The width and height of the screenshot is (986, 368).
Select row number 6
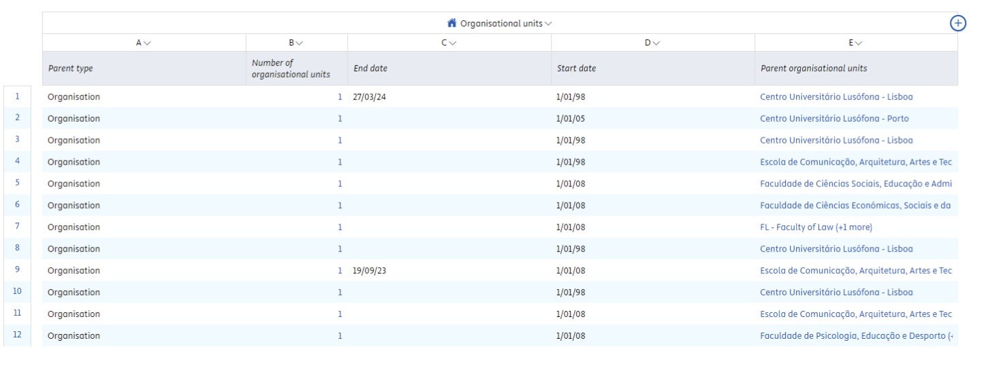click(x=18, y=205)
